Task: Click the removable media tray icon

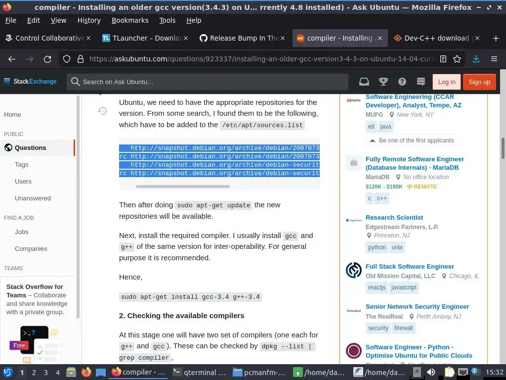Action: (x=417, y=372)
